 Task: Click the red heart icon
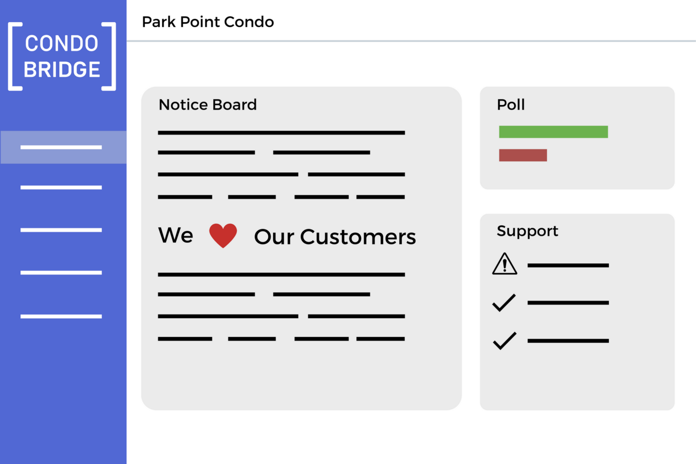click(223, 235)
